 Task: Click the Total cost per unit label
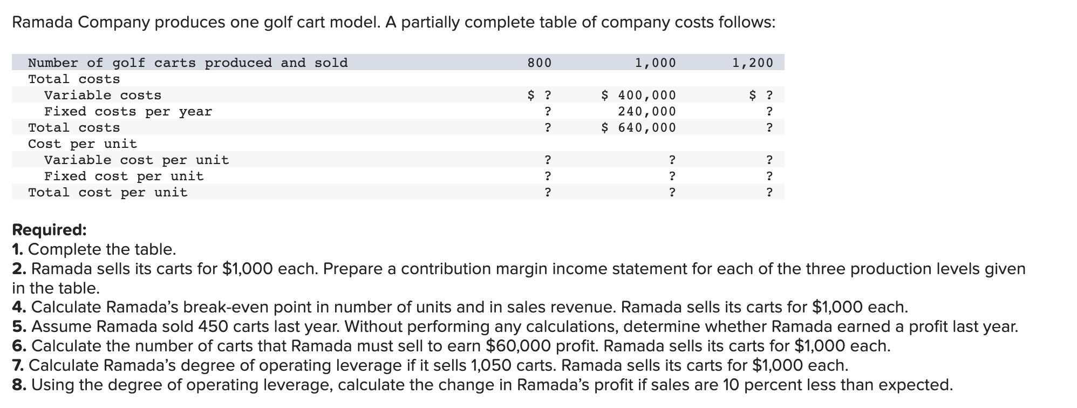point(108,193)
